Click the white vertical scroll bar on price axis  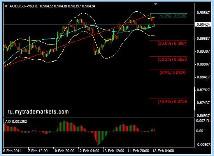pos(195,99)
